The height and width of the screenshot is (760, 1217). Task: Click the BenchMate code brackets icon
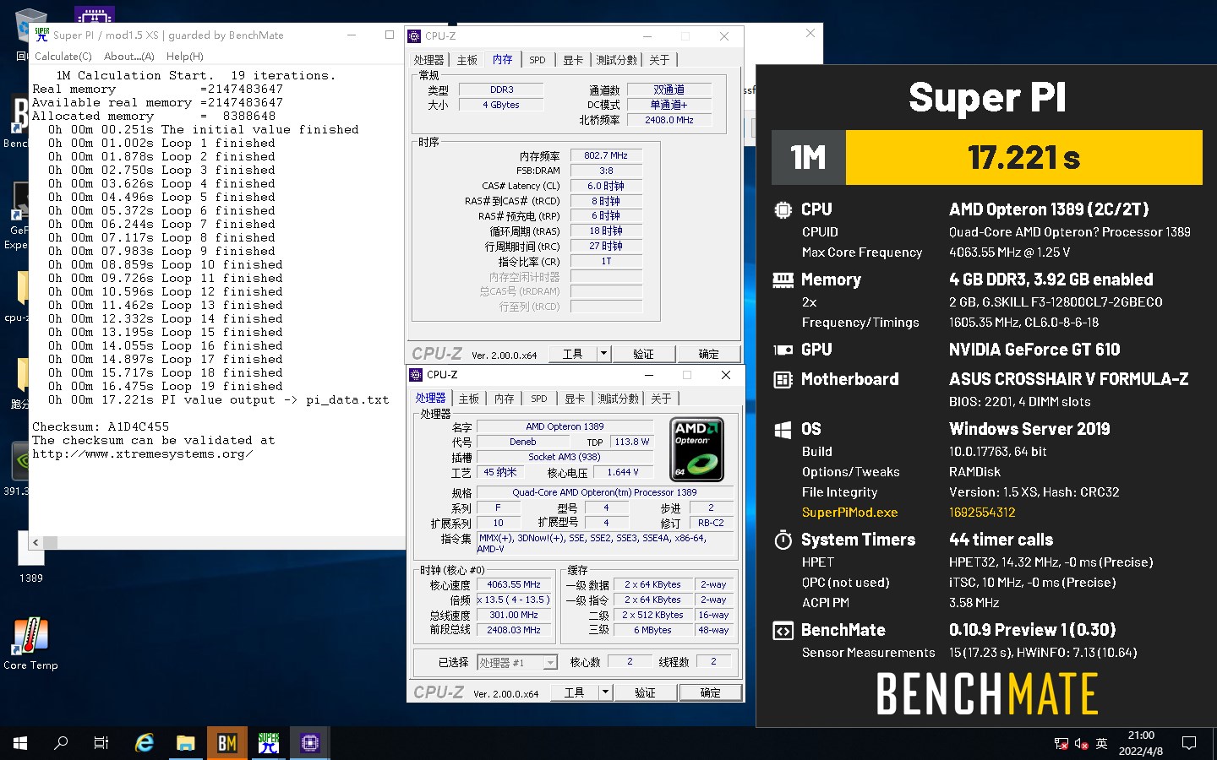click(783, 630)
